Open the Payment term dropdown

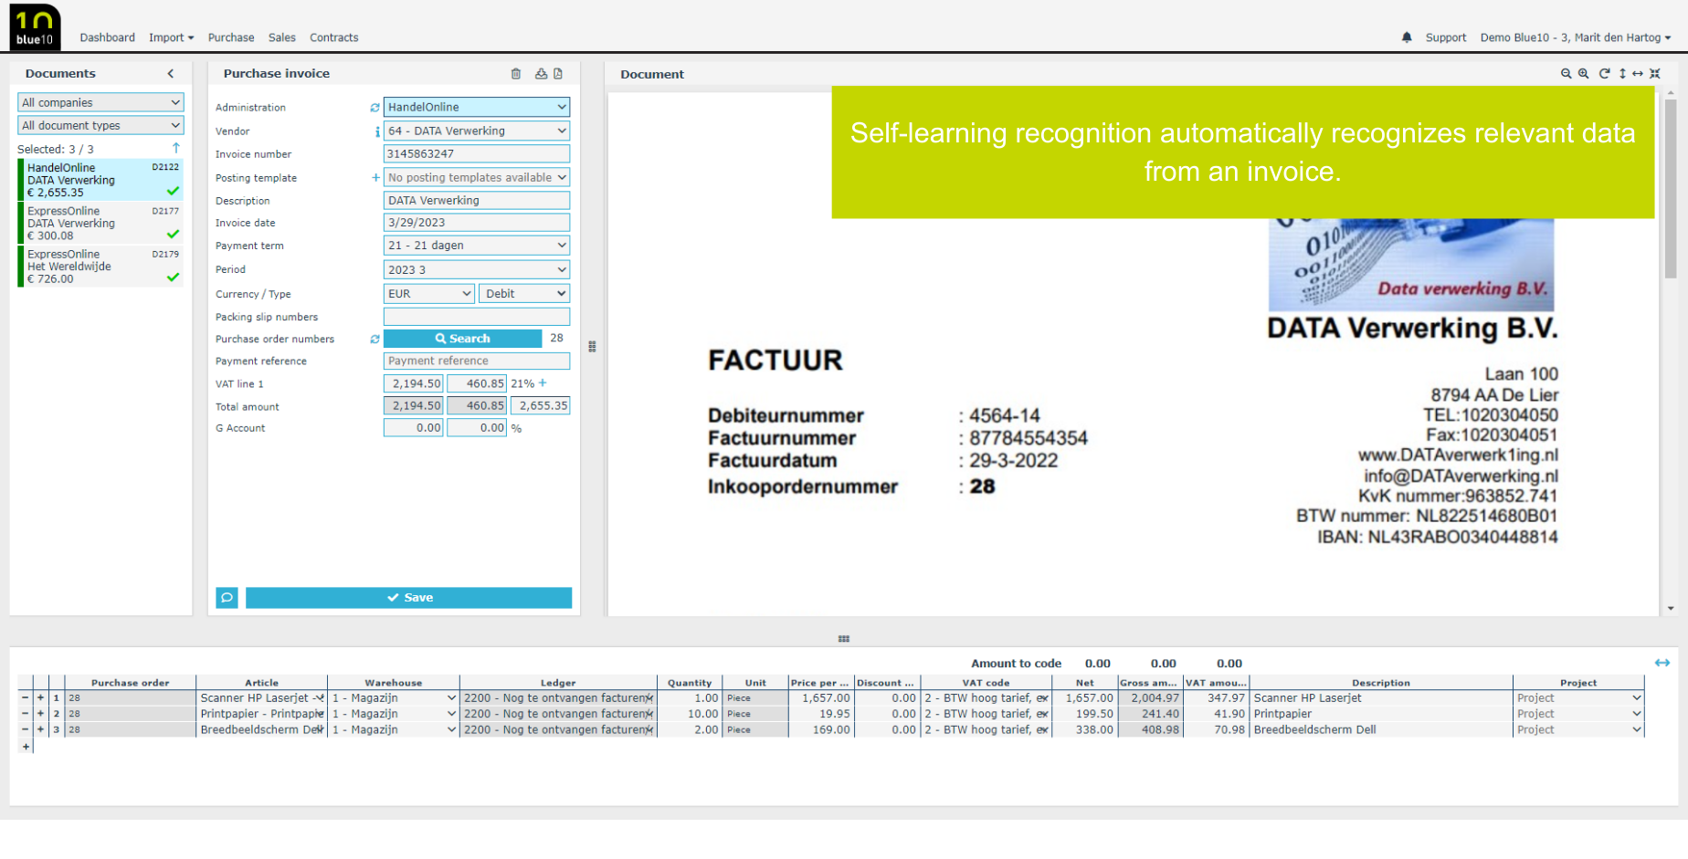pyautogui.click(x=477, y=246)
